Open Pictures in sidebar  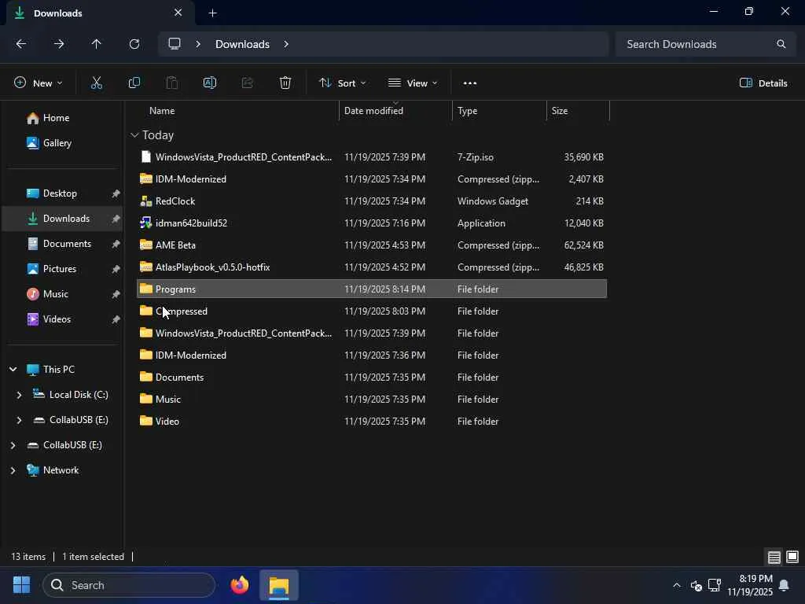61,269
